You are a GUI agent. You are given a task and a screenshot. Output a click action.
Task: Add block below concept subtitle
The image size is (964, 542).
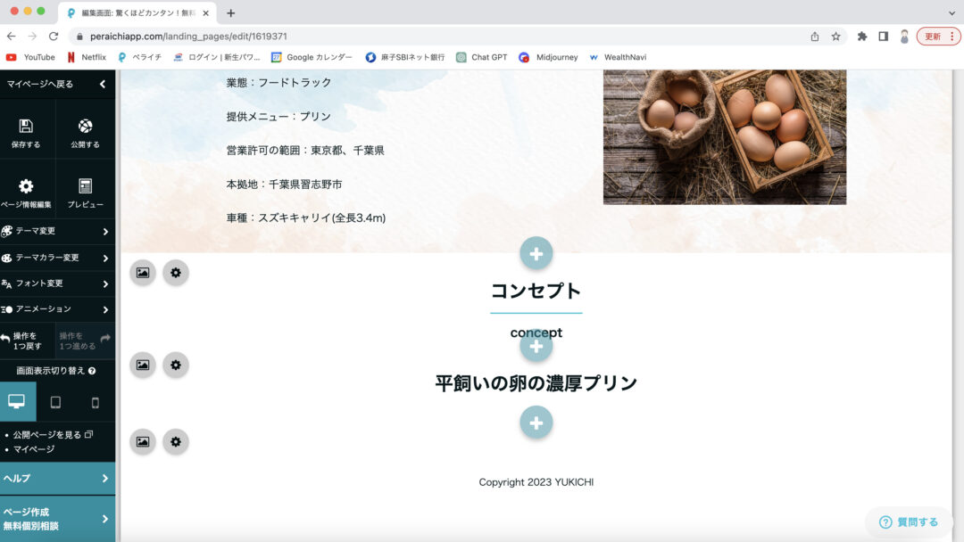click(536, 346)
